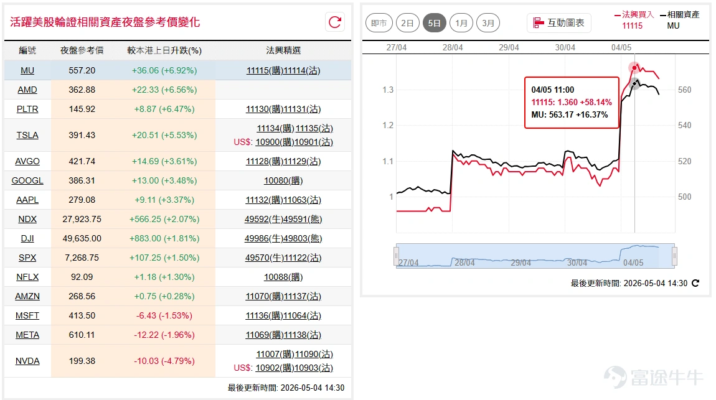Open bull contract 49986(牛) for DJI
Image resolution: width=716 pixels, height=400 pixels.
coord(263,238)
